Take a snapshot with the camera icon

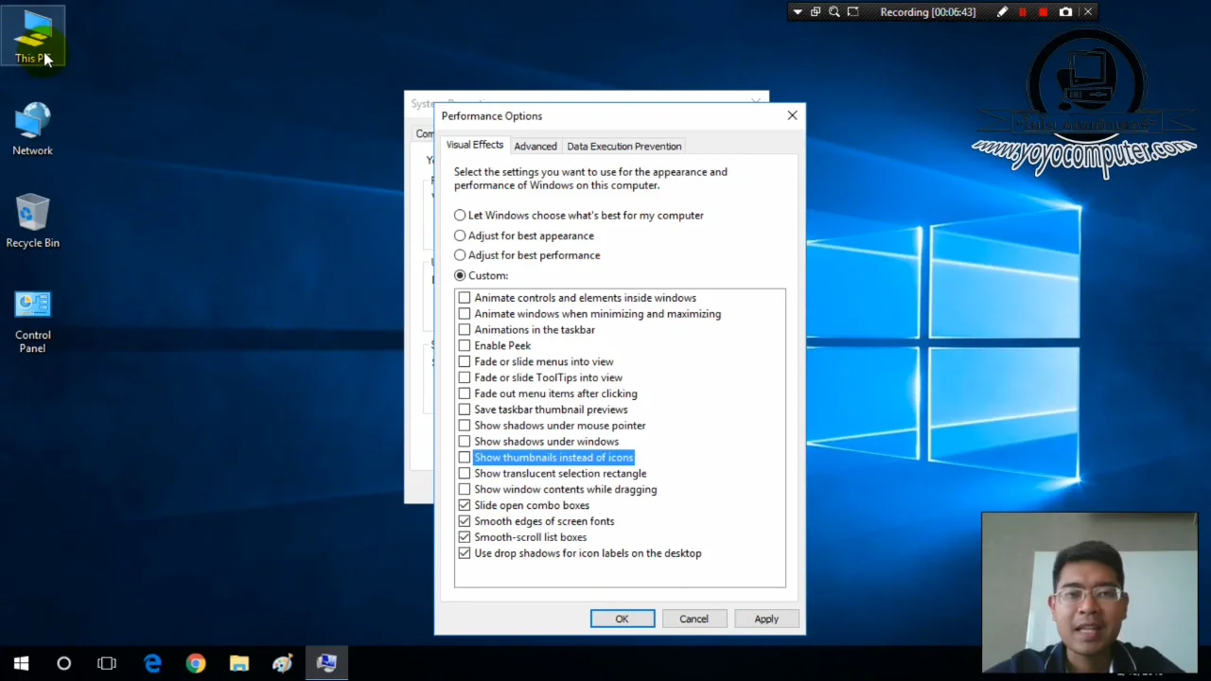[x=1065, y=11]
